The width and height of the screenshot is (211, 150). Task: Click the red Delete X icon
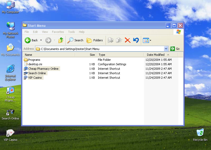[128, 40]
